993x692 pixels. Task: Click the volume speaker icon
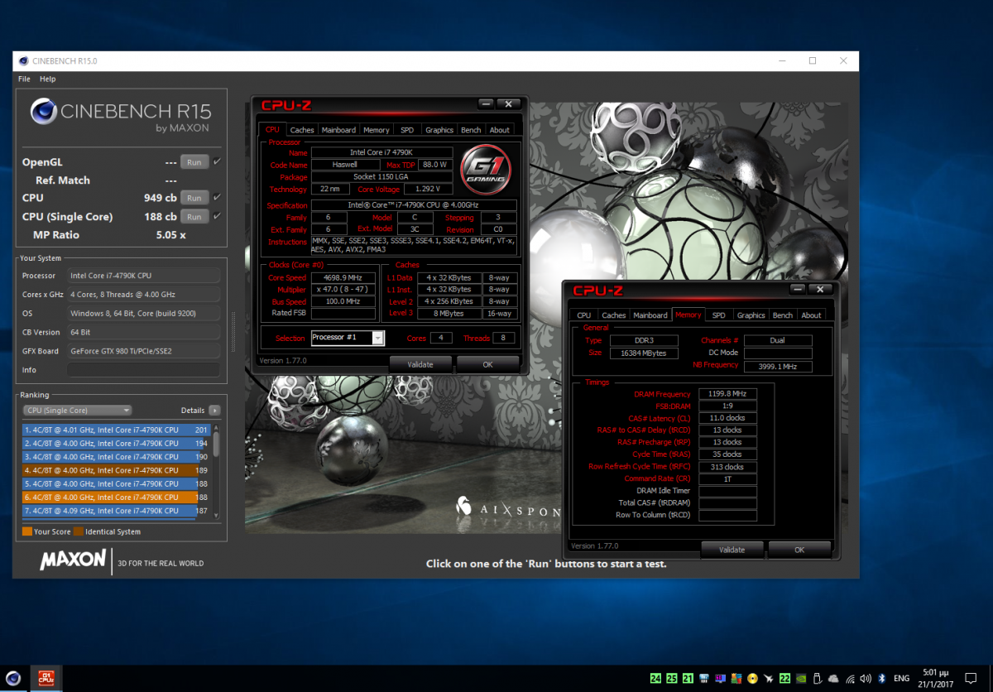pos(865,679)
